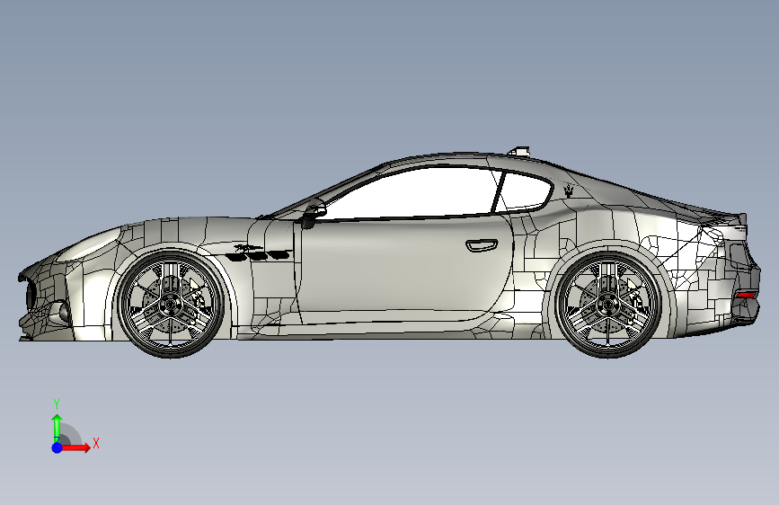Click the green Y axis arrow of the triad
The width and height of the screenshot is (779, 505).
58,428
